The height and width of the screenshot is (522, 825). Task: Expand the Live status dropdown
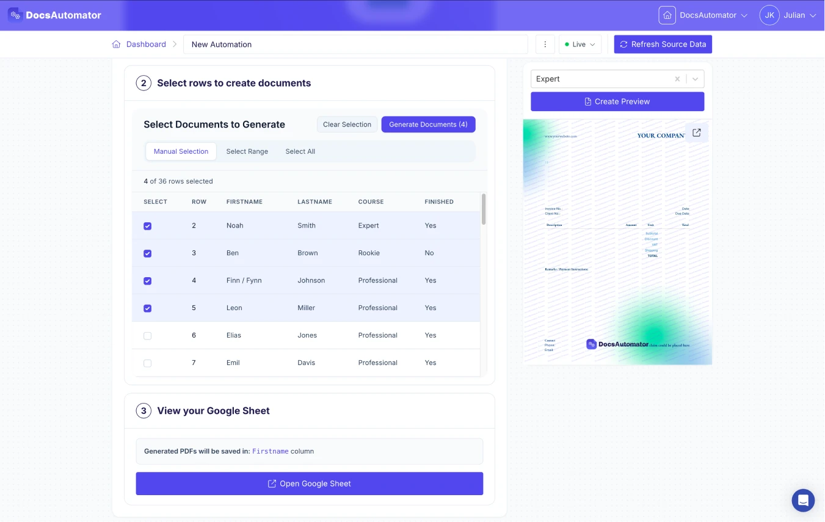pos(580,45)
